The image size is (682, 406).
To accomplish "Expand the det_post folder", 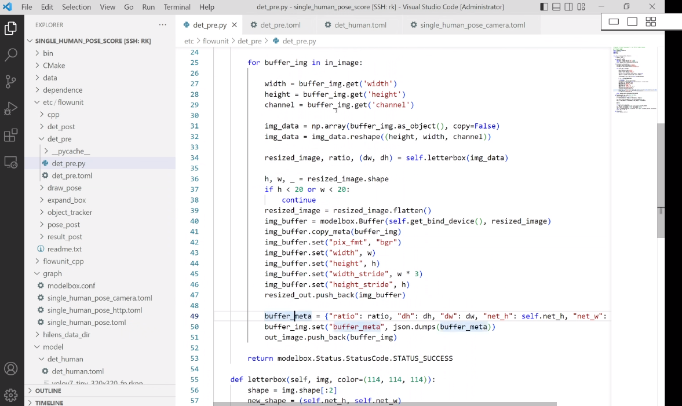I will 61,126.
